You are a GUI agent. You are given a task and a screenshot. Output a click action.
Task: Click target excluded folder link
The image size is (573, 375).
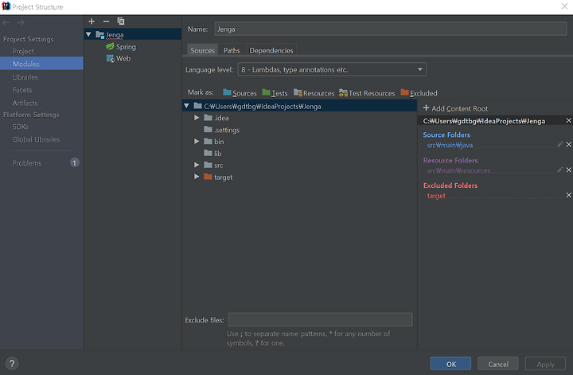pyautogui.click(x=436, y=196)
